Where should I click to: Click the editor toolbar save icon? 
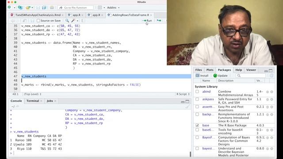(32, 21)
